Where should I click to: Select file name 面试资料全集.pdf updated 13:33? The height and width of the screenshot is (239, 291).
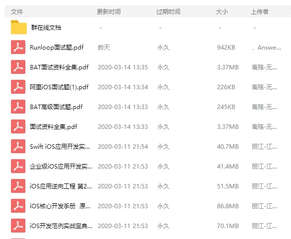54,127
